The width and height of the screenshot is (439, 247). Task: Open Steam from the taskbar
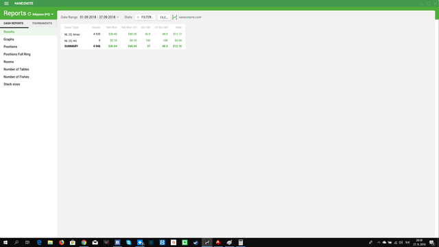195,242
